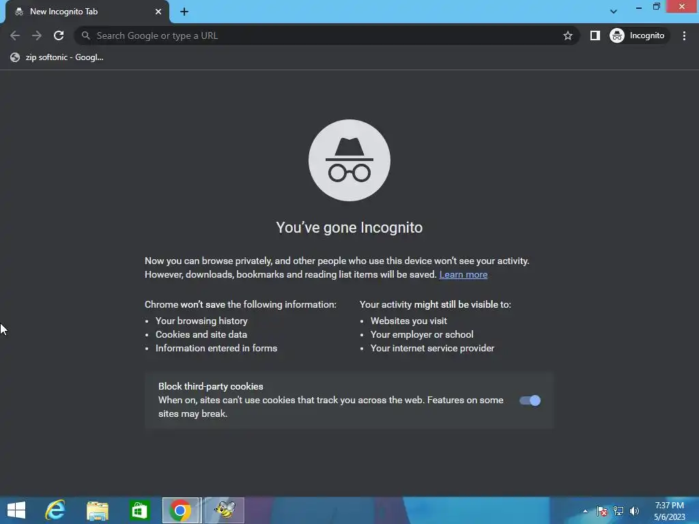
Task: Click the Learn more link
Action: (x=463, y=274)
